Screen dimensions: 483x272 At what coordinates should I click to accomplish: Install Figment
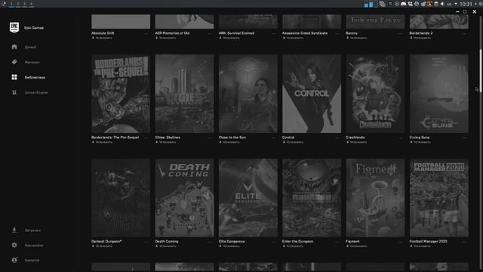pyautogui.click(x=357, y=246)
